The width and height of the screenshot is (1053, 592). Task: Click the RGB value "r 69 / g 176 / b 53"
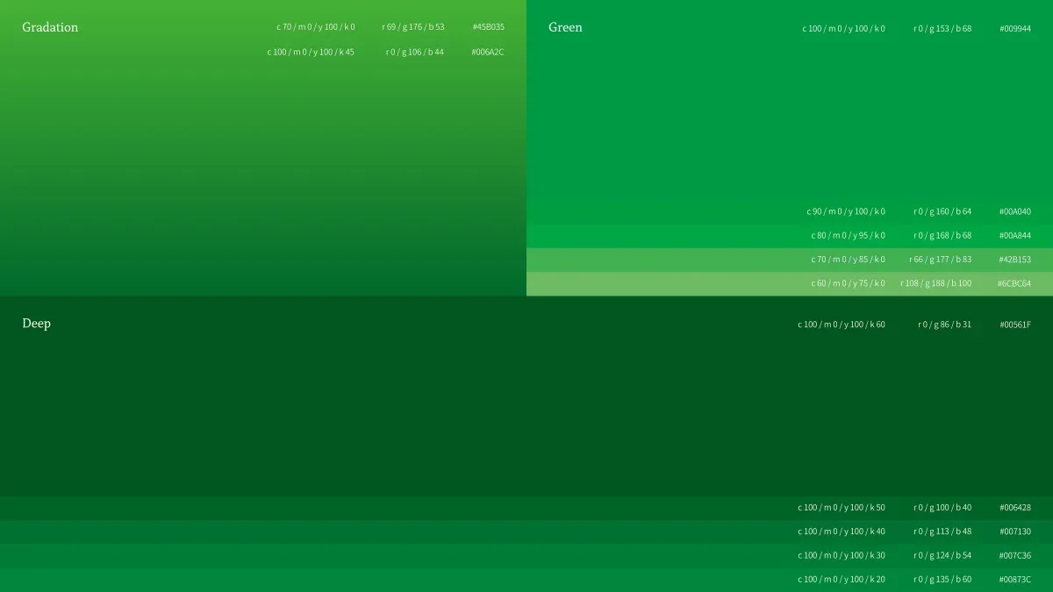pyautogui.click(x=413, y=27)
